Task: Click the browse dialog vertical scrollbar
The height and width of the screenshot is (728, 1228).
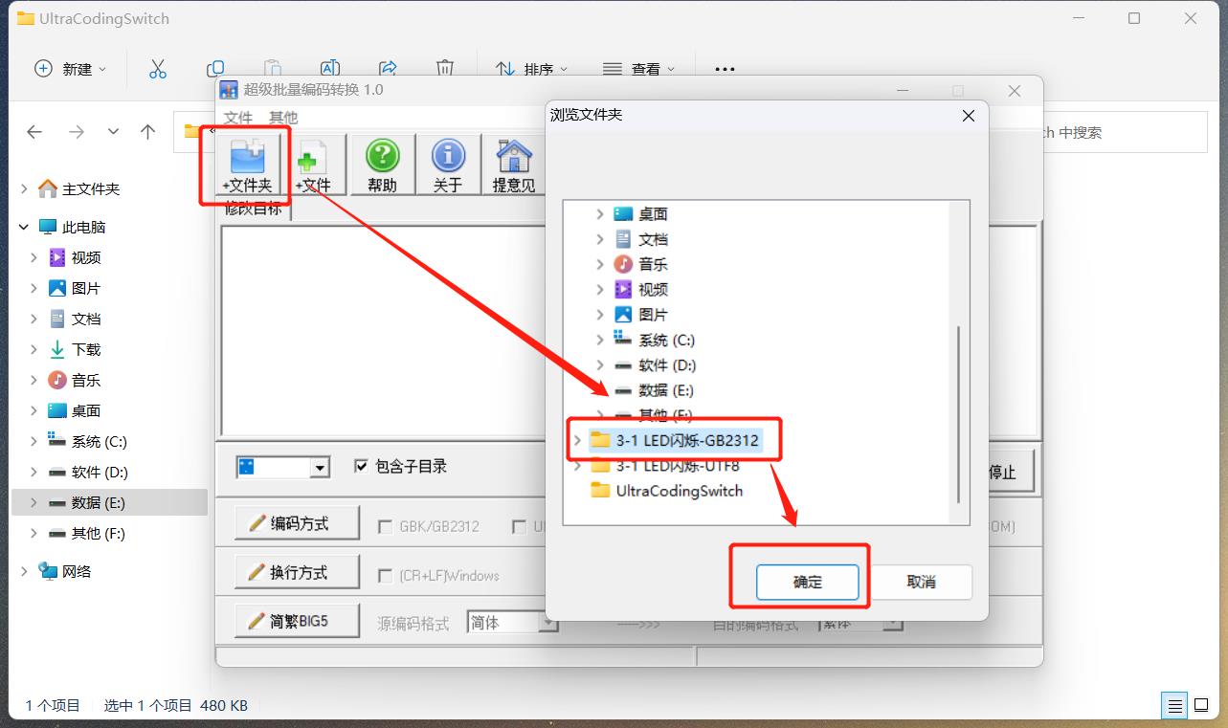Action: coord(958,414)
